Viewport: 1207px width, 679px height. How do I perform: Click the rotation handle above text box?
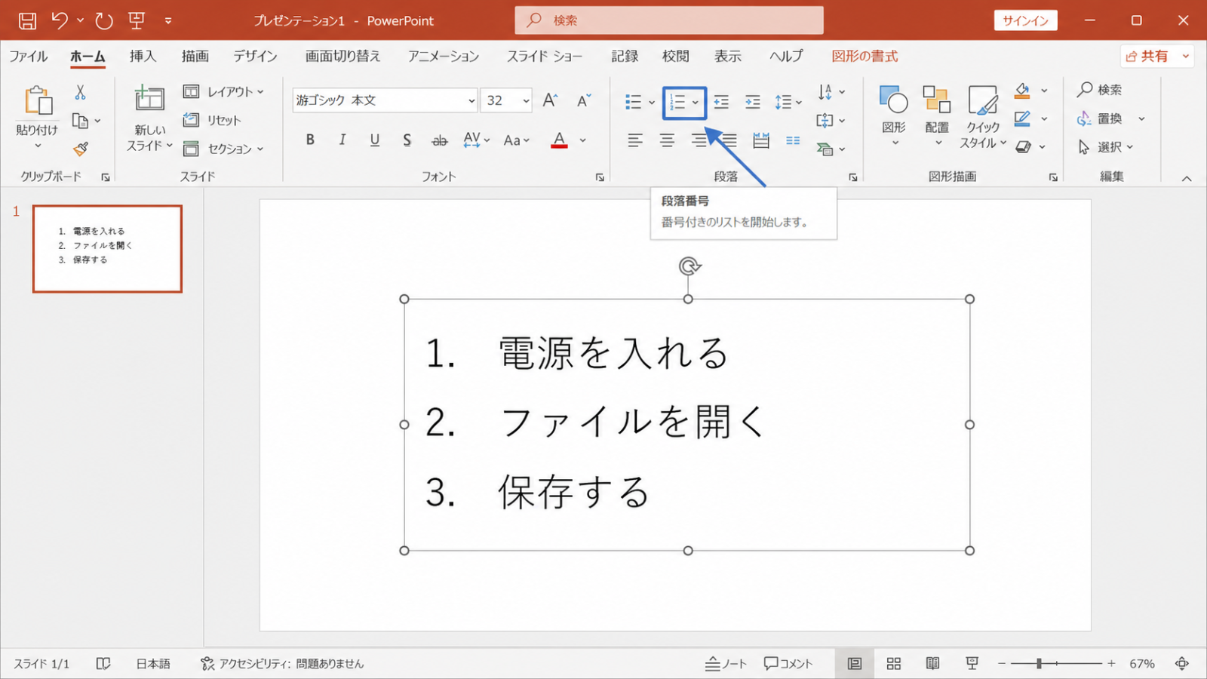689,266
